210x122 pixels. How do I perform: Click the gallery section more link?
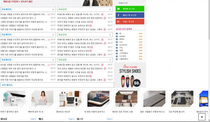point(33,119)
